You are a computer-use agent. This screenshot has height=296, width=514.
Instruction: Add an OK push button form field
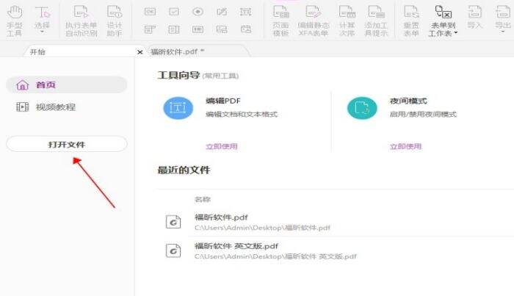[150, 12]
